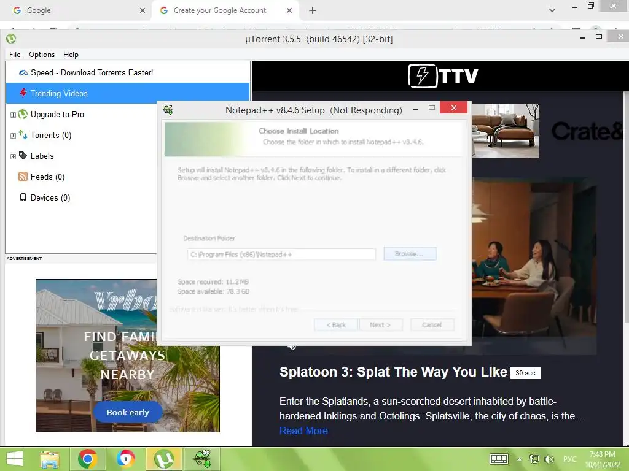Open File Explorer from taskbar
The width and height of the screenshot is (629, 471).
(50, 459)
